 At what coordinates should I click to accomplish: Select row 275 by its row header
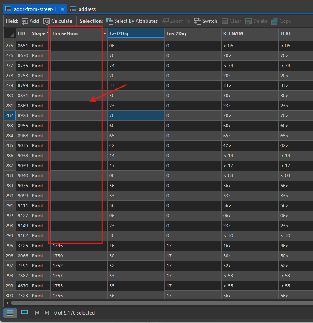(x=9, y=46)
